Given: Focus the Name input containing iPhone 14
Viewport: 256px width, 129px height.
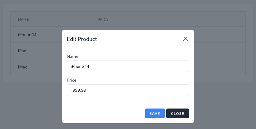Looking at the screenshot, I should pos(128,66).
